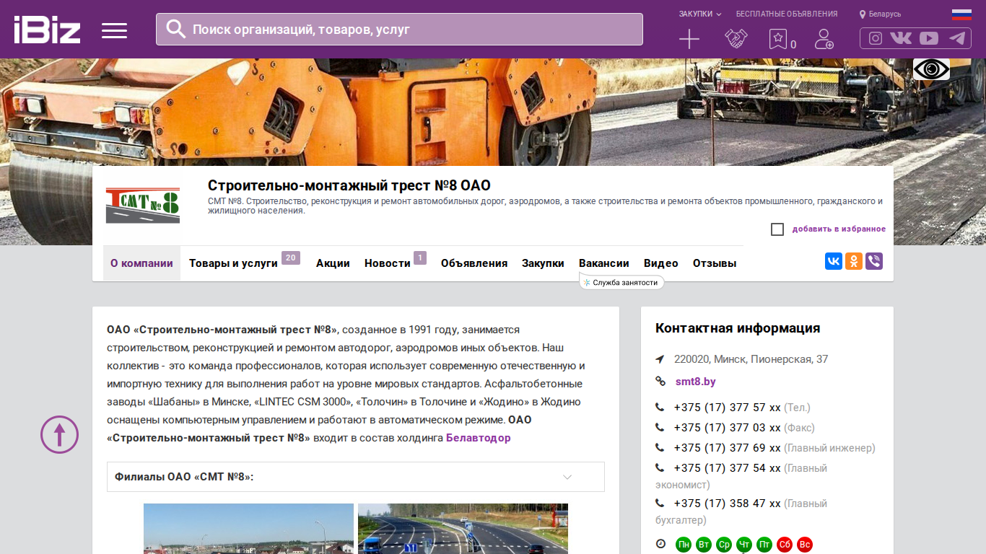Click the Контактная информация heading
Image resolution: width=986 pixels, height=554 pixels.
point(738,328)
